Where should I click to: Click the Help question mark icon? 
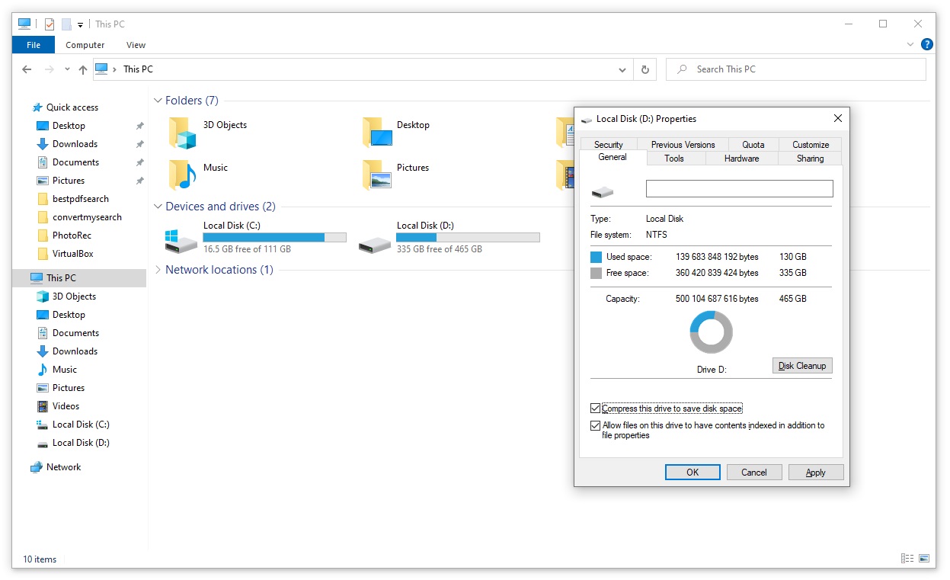pyautogui.click(x=926, y=45)
